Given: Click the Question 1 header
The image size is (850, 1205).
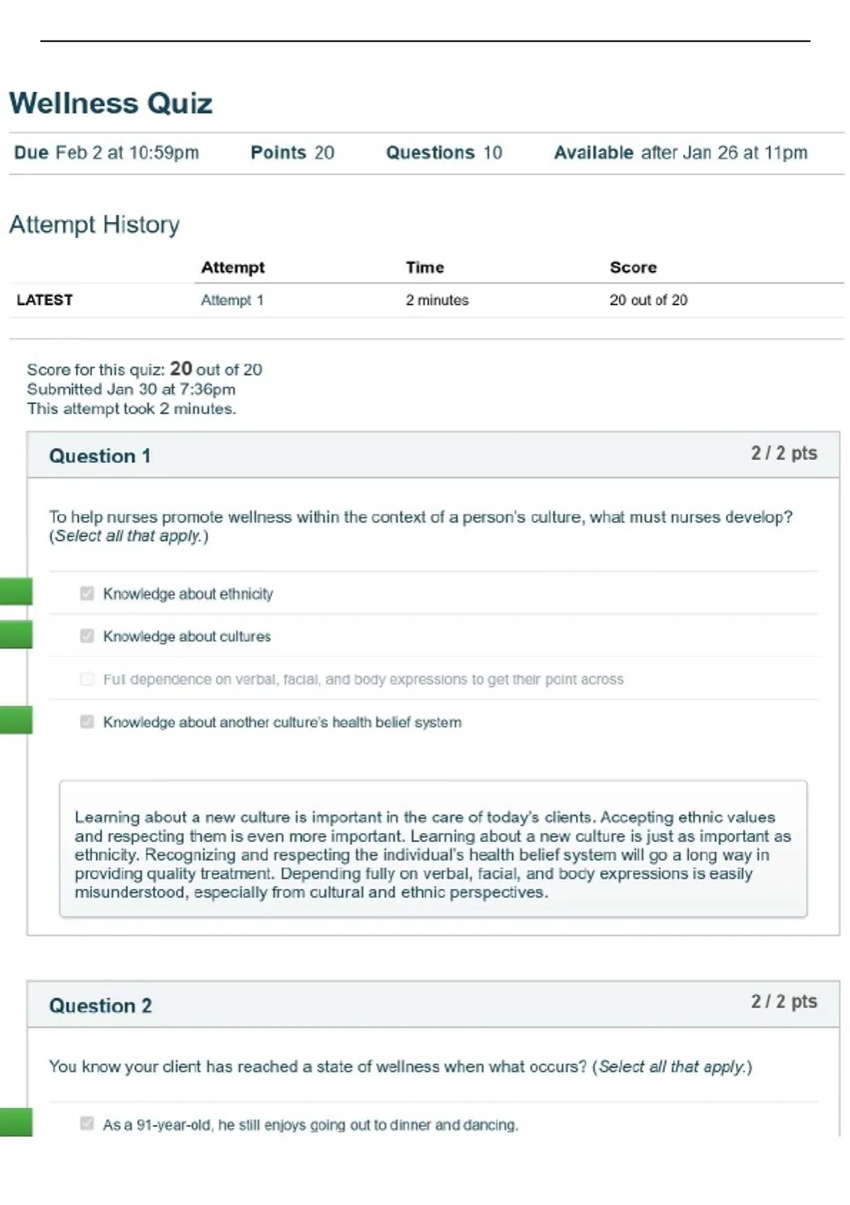Looking at the screenshot, I should [100, 456].
